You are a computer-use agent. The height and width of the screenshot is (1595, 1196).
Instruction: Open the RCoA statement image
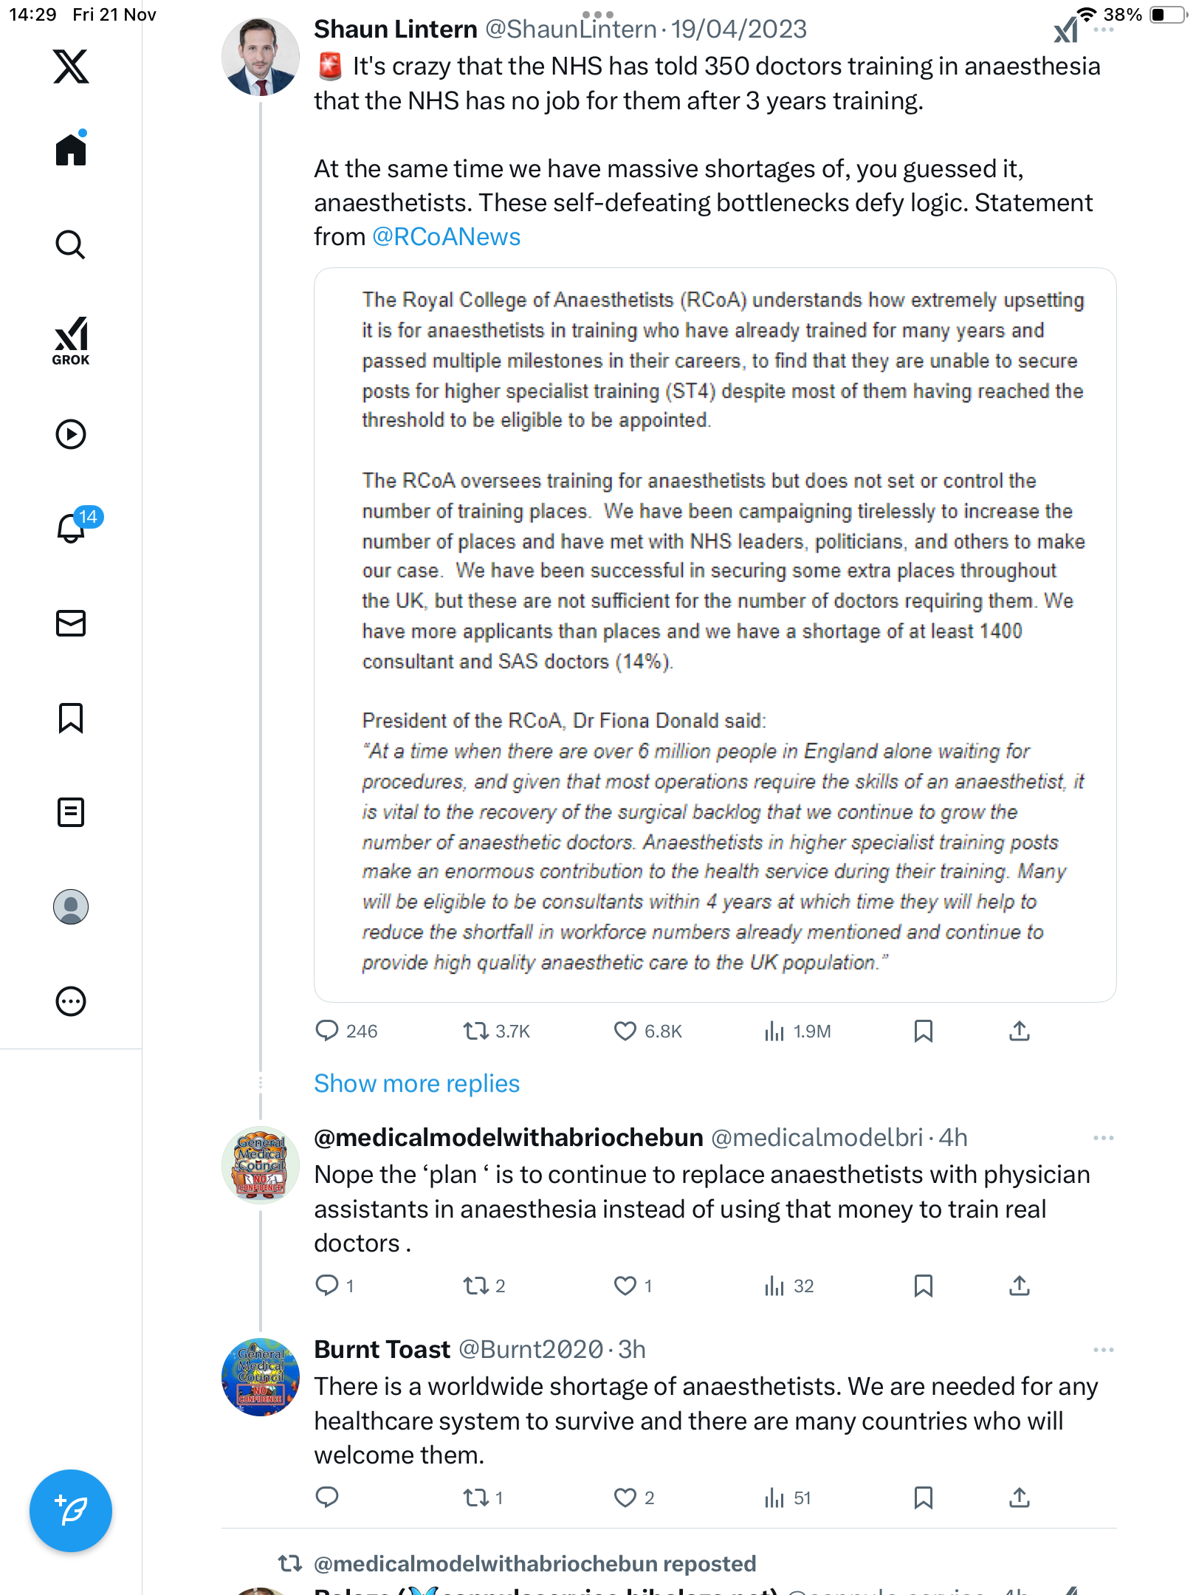click(715, 634)
